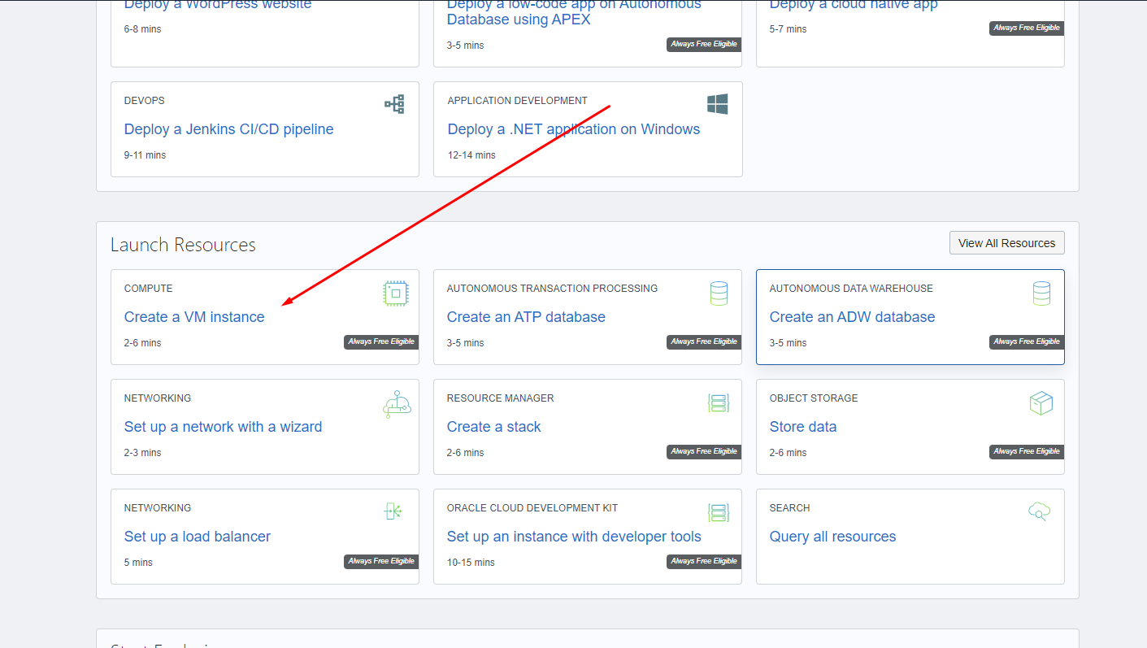Click the box icon on the Object Storage card
This screenshot has width=1147, height=648.
1041,403
